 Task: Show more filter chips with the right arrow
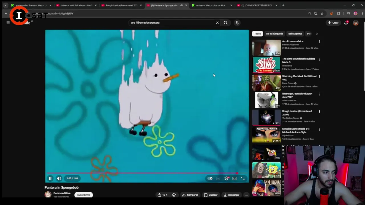pyautogui.click(x=317, y=34)
